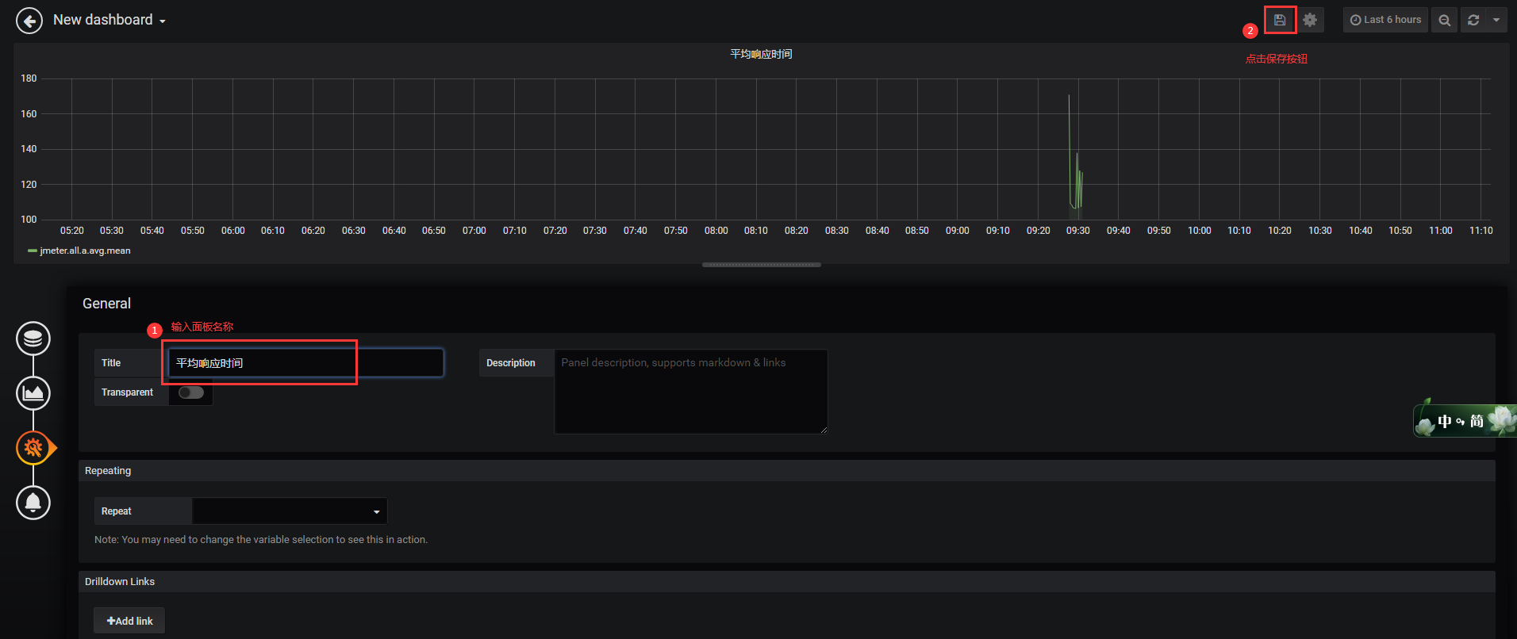Click the Add link button
This screenshot has width=1517, height=639.
point(129,621)
